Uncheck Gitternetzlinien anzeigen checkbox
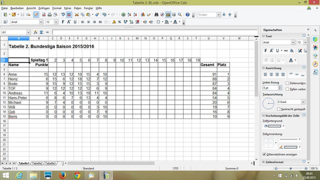This screenshot has height=180, width=320. pos(264,154)
